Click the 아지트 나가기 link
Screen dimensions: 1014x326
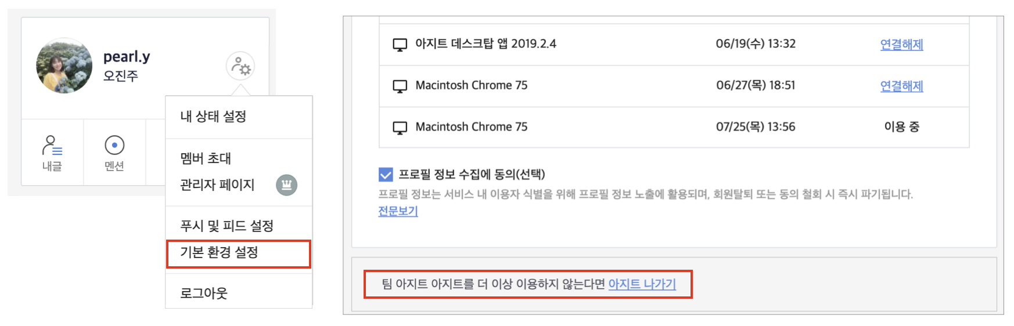coord(642,284)
